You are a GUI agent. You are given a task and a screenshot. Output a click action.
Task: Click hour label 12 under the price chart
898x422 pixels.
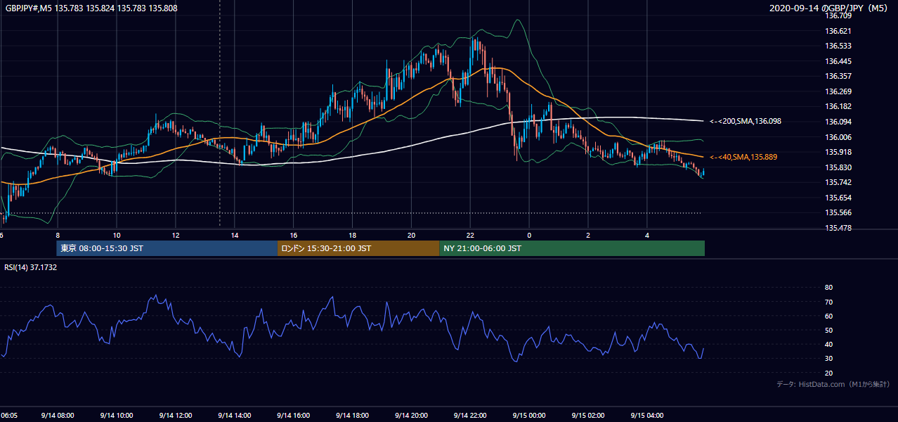[176, 235]
